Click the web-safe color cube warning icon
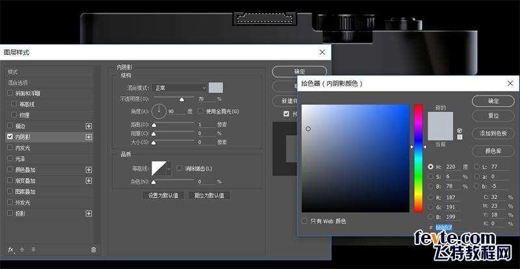Image resolution: width=520 pixels, height=269 pixels. (460, 131)
